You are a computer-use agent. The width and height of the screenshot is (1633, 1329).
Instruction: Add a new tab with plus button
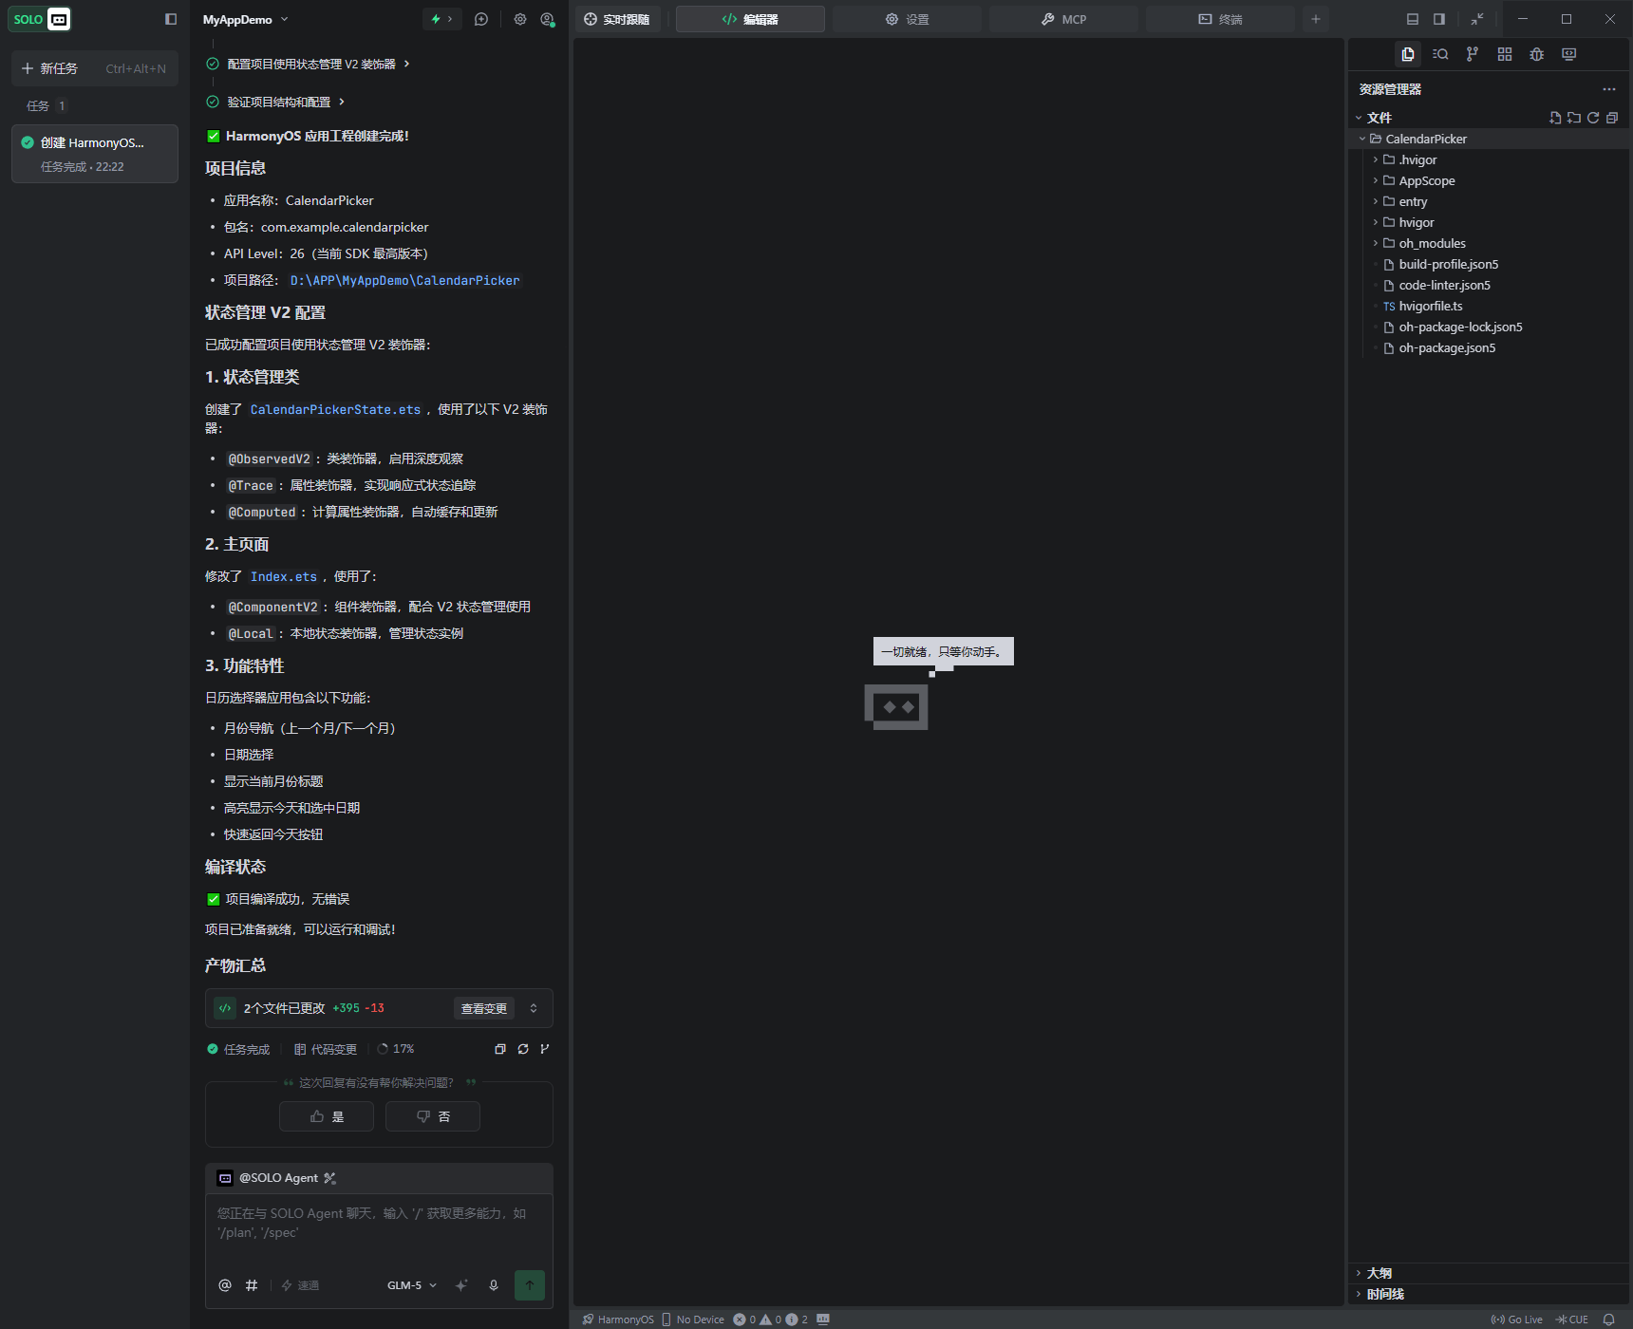[x=1316, y=19]
